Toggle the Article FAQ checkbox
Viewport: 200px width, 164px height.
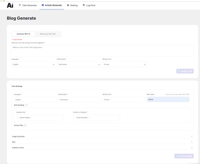25,126
